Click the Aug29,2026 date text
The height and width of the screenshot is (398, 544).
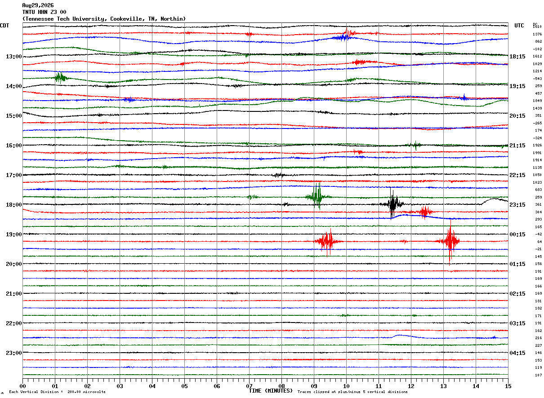pos(38,5)
